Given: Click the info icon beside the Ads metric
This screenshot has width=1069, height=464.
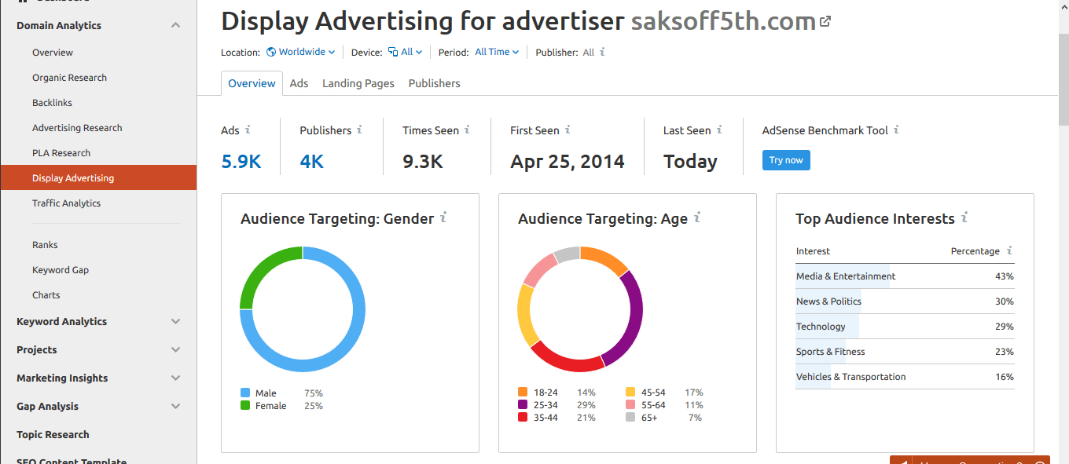Looking at the screenshot, I should (248, 130).
